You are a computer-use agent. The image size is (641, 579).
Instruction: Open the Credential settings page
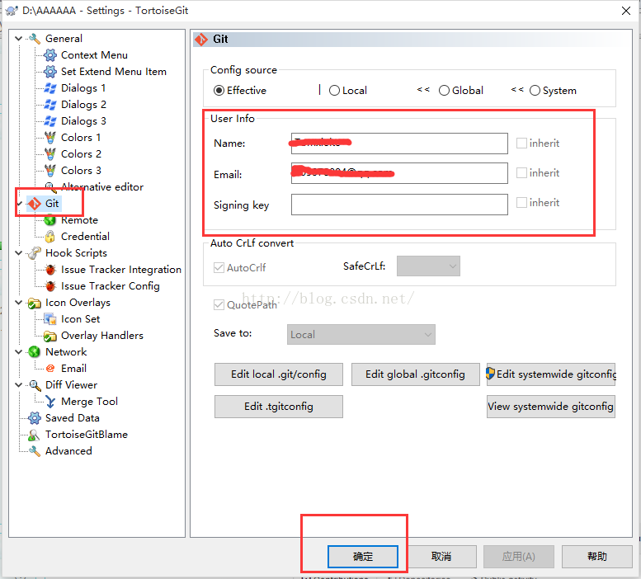[x=86, y=237]
